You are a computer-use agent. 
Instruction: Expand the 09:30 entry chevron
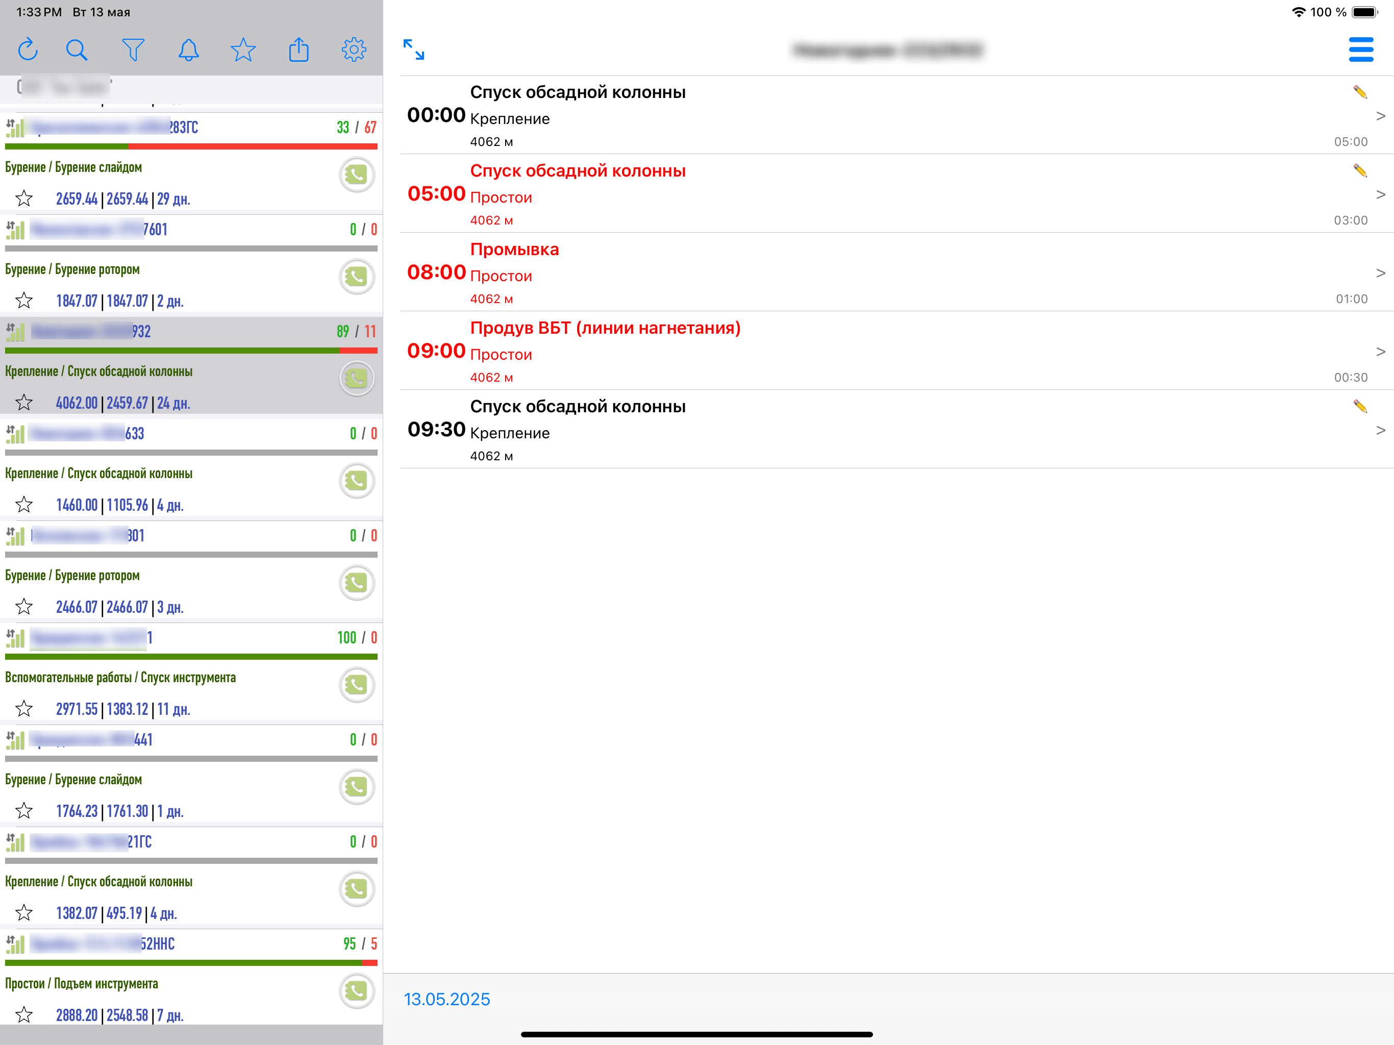pyautogui.click(x=1380, y=431)
